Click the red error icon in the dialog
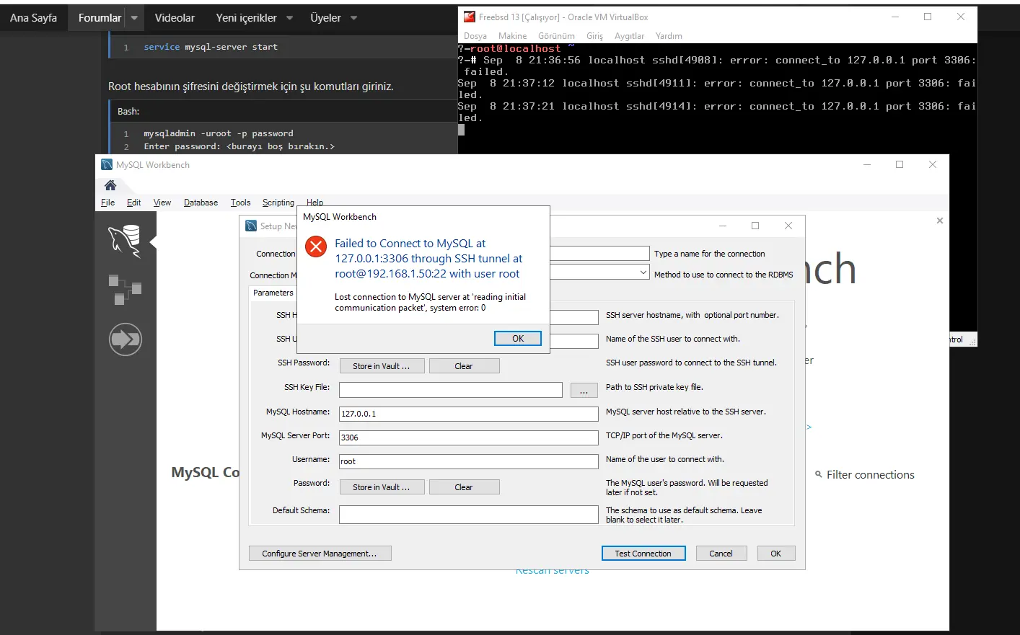The height and width of the screenshot is (635, 1020). (316, 247)
